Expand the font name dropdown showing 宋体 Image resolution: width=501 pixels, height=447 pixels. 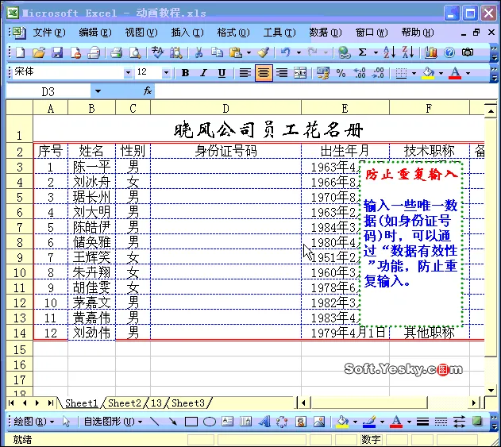[128, 73]
